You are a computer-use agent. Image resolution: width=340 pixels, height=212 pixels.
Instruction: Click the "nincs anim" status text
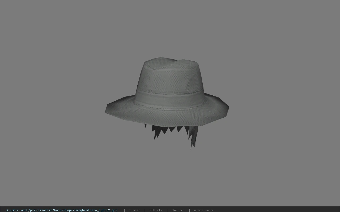203,210
